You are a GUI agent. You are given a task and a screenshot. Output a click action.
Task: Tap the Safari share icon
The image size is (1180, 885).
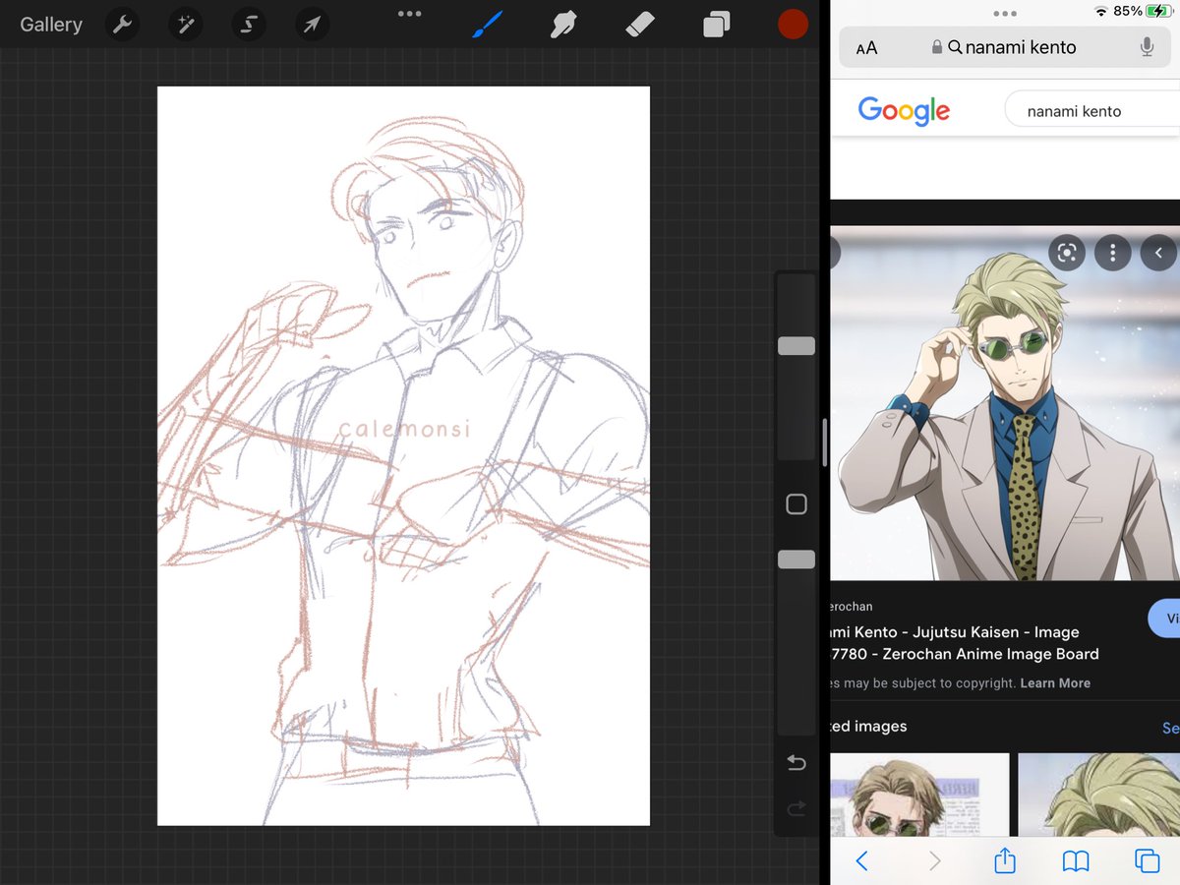click(x=1004, y=860)
